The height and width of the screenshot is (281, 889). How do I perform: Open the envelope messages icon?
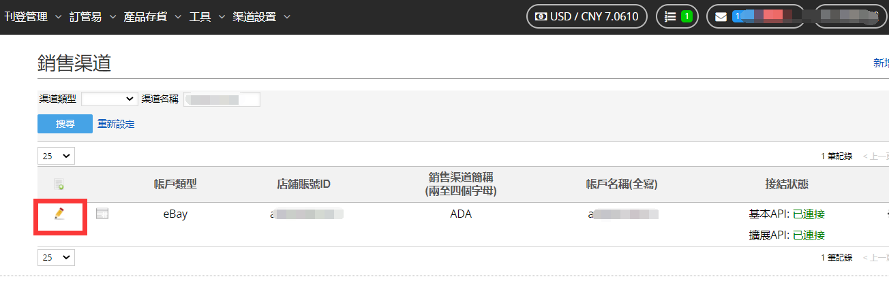point(721,17)
